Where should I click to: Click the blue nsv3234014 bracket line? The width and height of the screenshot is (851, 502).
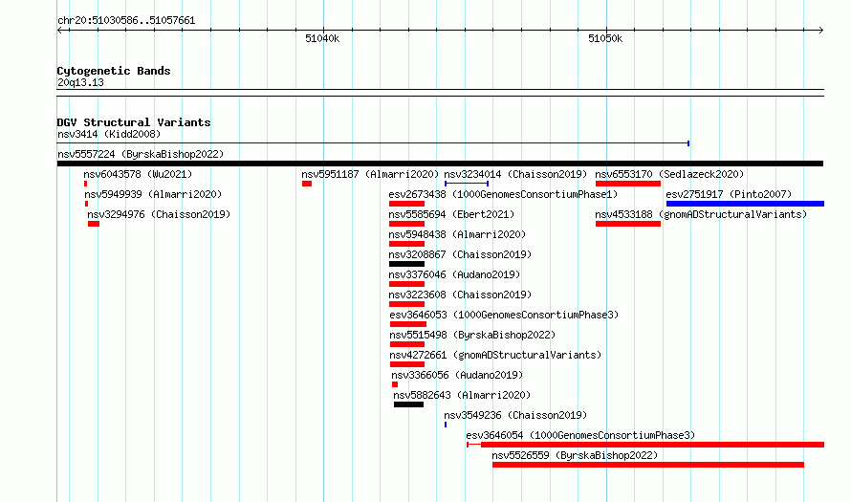(467, 184)
